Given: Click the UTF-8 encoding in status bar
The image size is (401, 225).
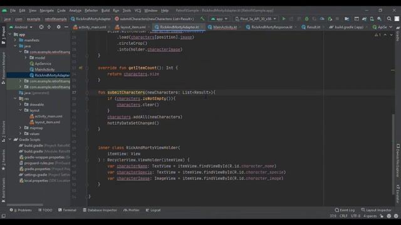Looking at the screenshot, I should [x=355, y=216].
